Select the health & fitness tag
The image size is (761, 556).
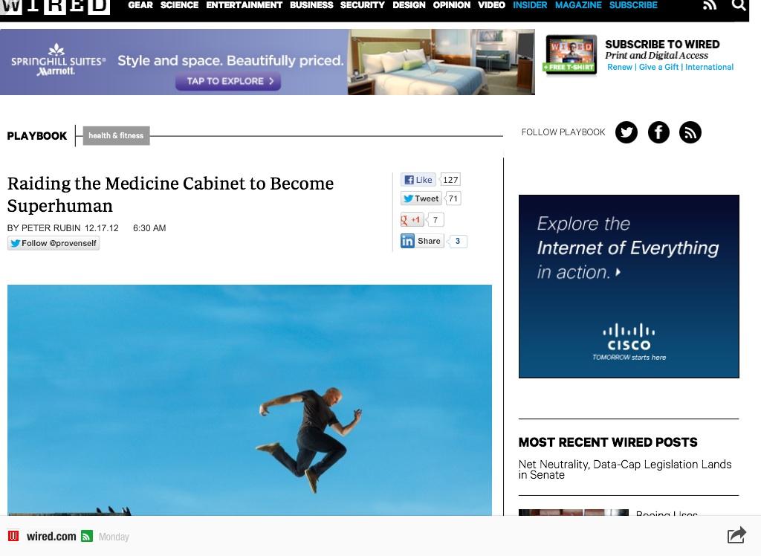(116, 135)
